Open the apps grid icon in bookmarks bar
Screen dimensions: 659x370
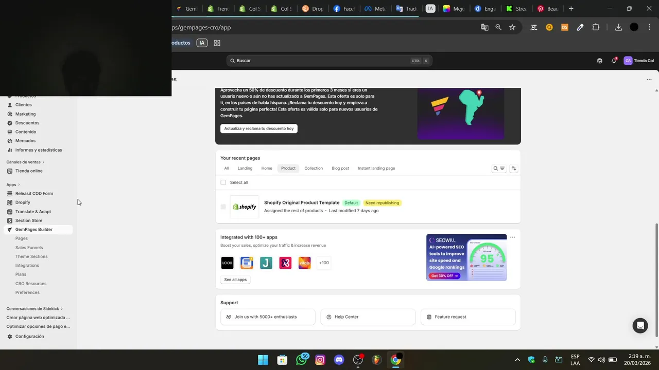217,43
